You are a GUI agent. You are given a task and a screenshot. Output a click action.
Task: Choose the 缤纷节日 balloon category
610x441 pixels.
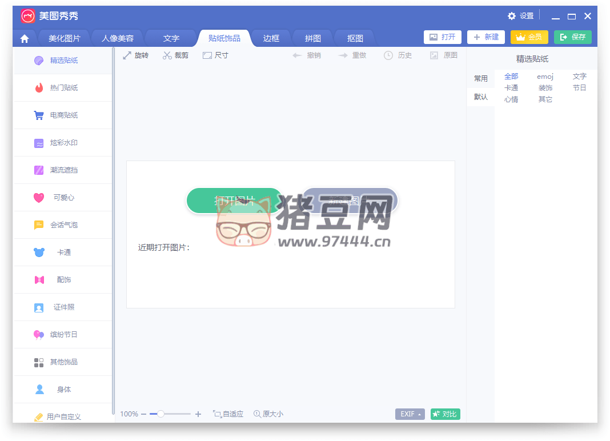pos(63,335)
